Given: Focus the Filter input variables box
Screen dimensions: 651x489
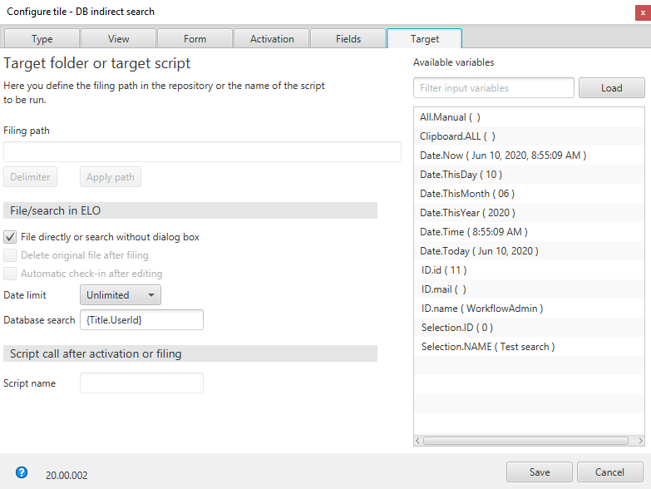Looking at the screenshot, I should [x=493, y=88].
